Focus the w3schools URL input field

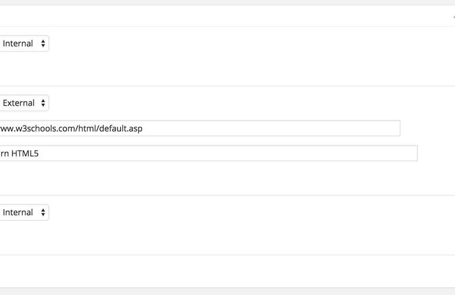[200, 128]
